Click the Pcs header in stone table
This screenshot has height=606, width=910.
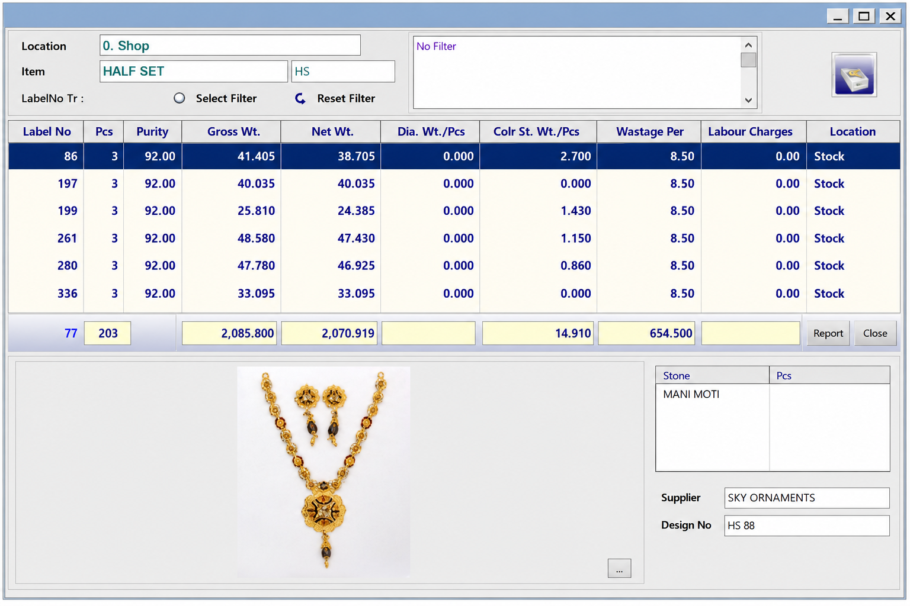pos(829,375)
